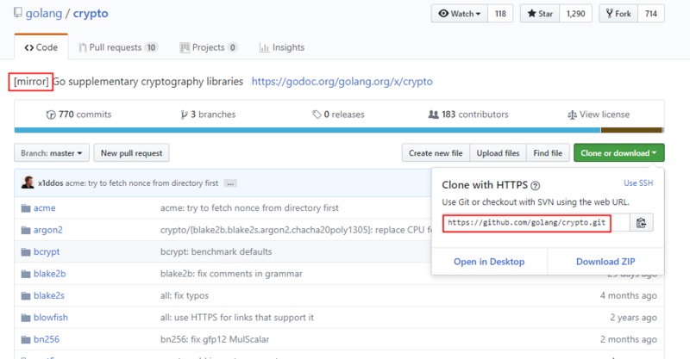Open commit 'bcrypt: benchmark defaults'
Screen dimensions: 690x359
pyautogui.click(x=216, y=252)
